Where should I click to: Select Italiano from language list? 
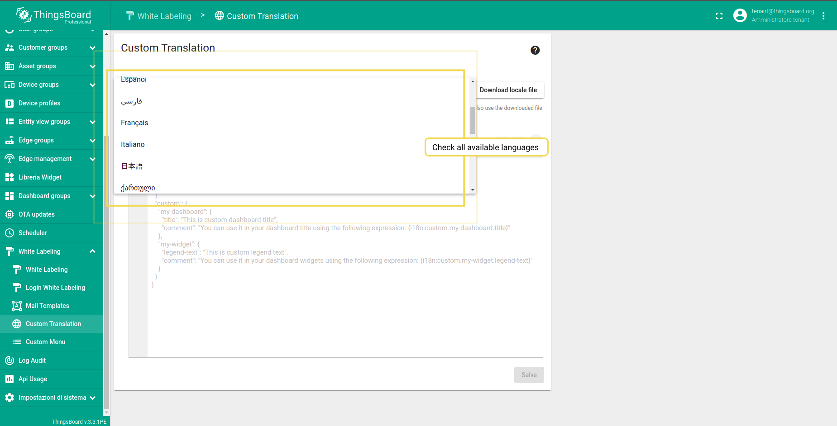point(292,144)
